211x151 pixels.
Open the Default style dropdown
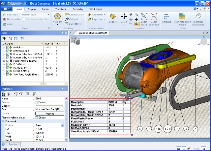[49, 14]
